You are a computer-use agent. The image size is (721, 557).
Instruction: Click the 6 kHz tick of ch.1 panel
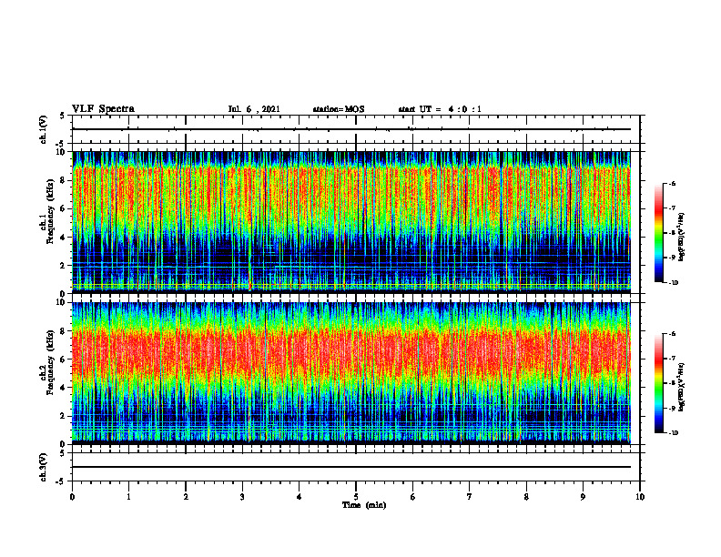(x=64, y=209)
